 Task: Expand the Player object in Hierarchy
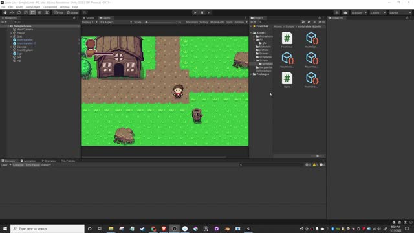(x=12, y=33)
